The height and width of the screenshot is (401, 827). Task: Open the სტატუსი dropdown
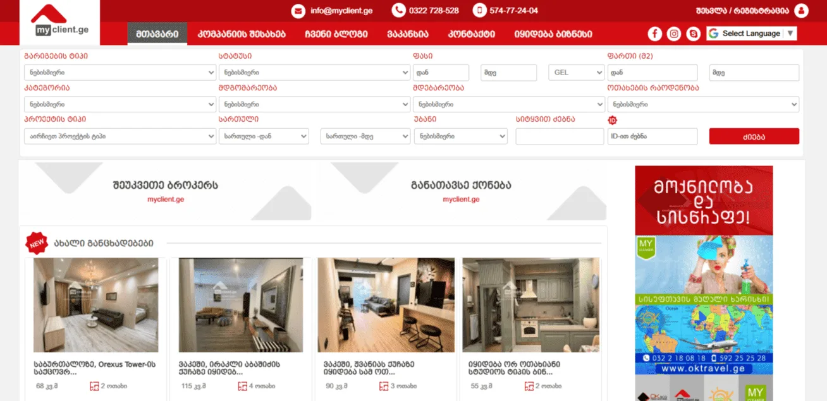click(x=314, y=73)
